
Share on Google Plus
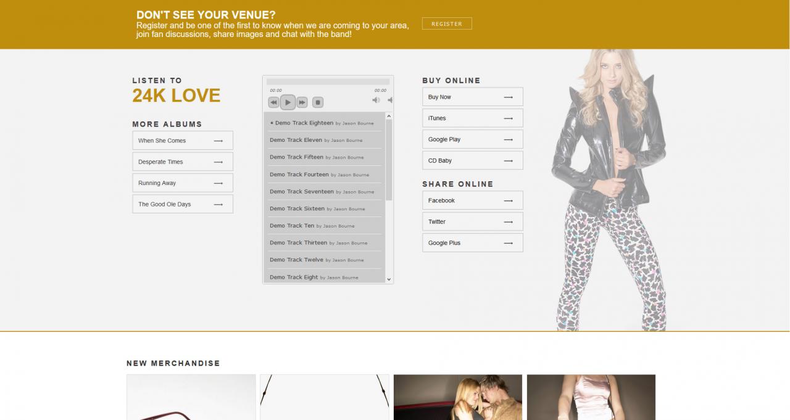(473, 243)
